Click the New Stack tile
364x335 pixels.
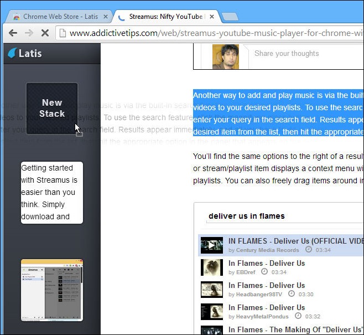pyautogui.click(x=52, y=109)
